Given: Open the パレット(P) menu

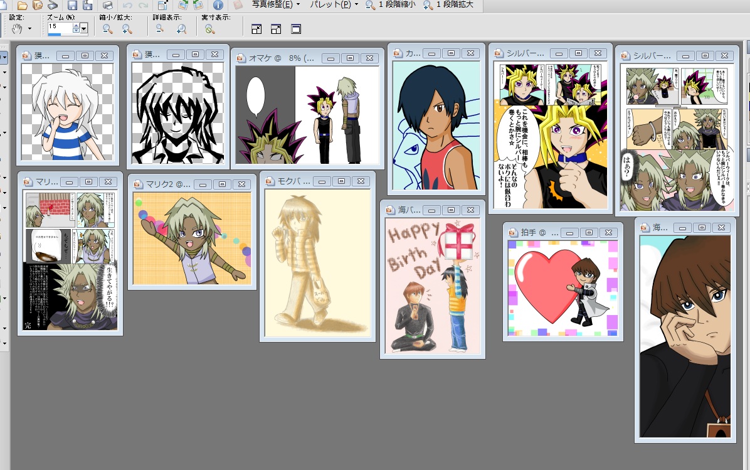Looking at the screenshot, I should (x=334, y=4).
